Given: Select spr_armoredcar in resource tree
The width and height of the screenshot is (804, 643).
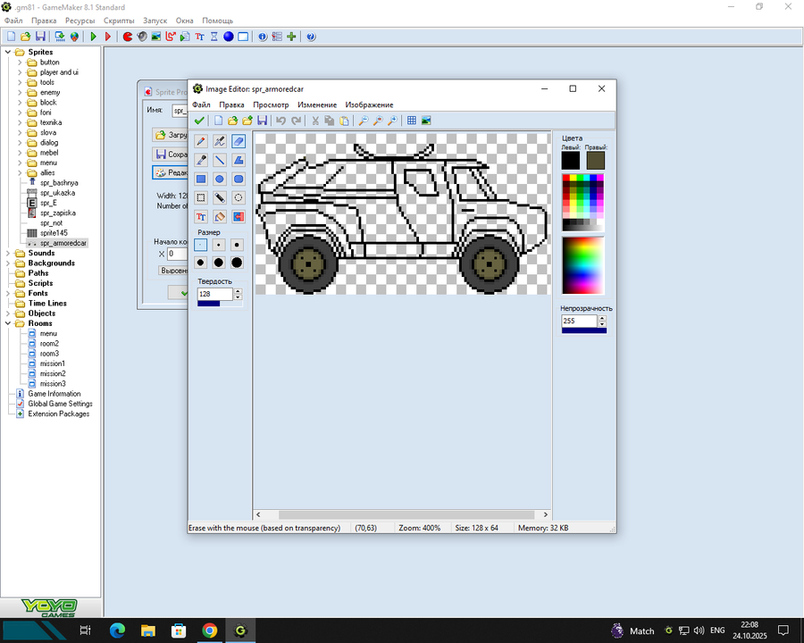Looking at the screenshot, I should (63, 243).
